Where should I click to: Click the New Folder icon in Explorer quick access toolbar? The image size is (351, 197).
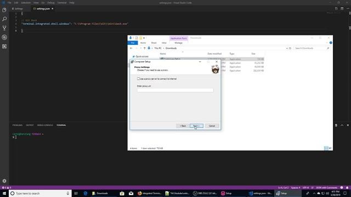pos(140,38)
